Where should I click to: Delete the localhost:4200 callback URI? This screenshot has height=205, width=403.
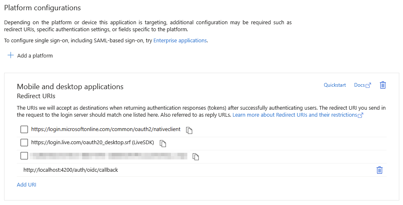pyautogui.click(x=379, y=170)
